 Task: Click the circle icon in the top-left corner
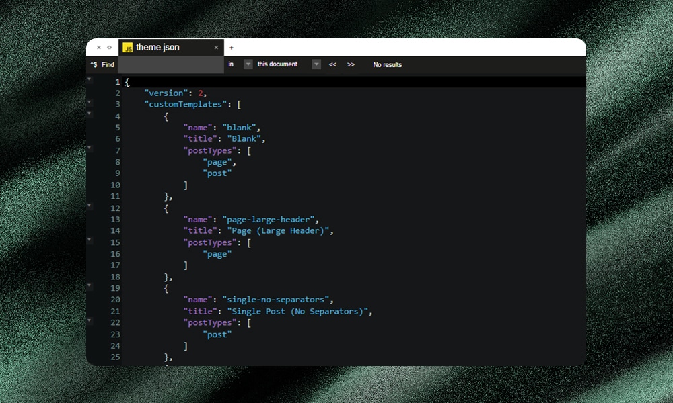(x=110, y=47)
